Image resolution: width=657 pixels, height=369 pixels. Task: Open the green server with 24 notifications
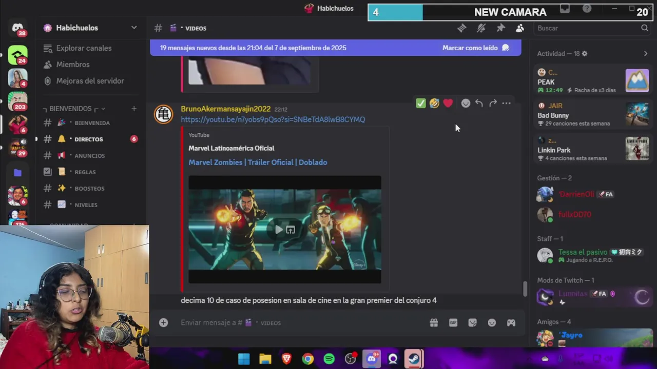(18, 55)
